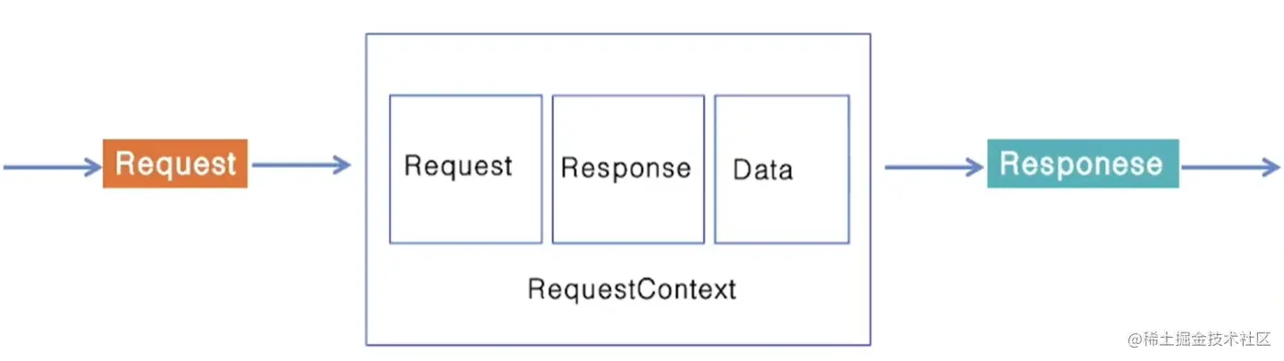Click the outgoing arrowhead at far right
This screenshot has width=1284, height=361.
[x=1271, y=165]
